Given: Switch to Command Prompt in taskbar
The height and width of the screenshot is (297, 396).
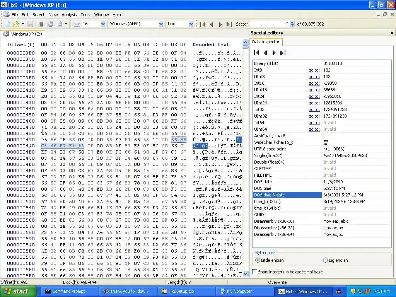Looking at the screenshot, I should coord(70,291).
